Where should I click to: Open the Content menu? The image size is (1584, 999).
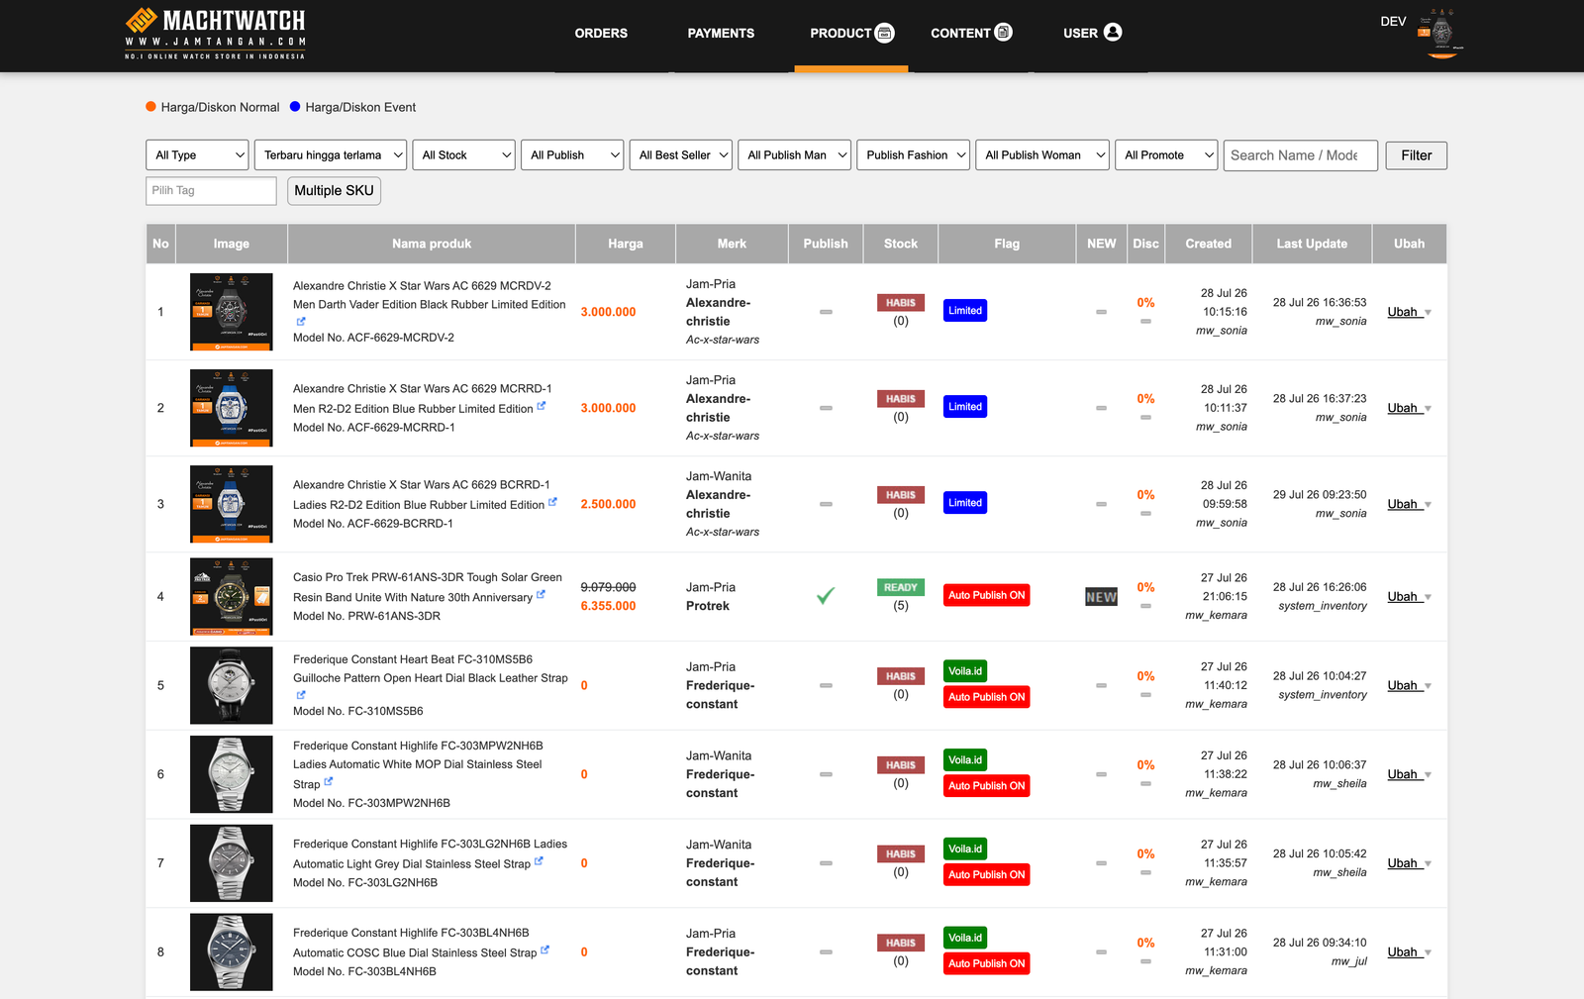point(971,33)
